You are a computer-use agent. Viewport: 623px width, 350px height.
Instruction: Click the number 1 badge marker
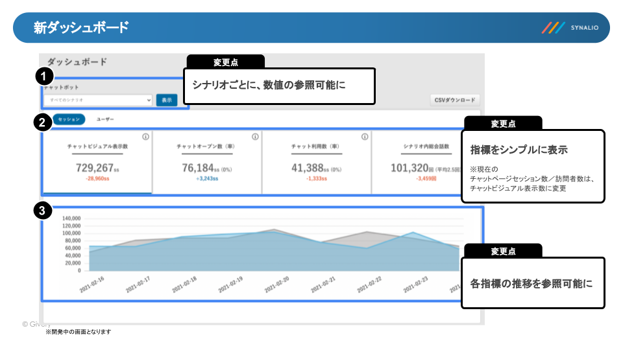43,76
